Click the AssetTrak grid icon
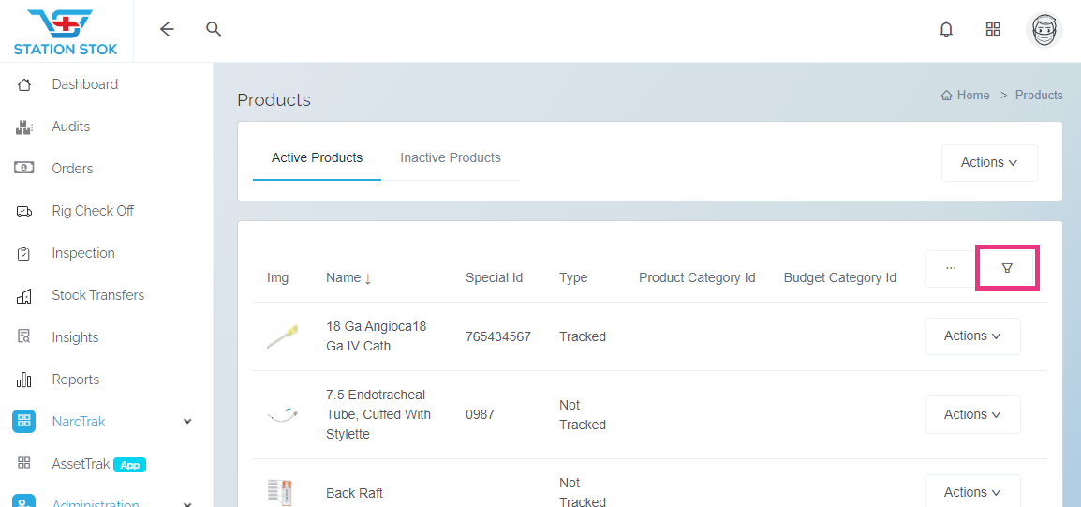The image size is (1081, 507). [24, 463]
